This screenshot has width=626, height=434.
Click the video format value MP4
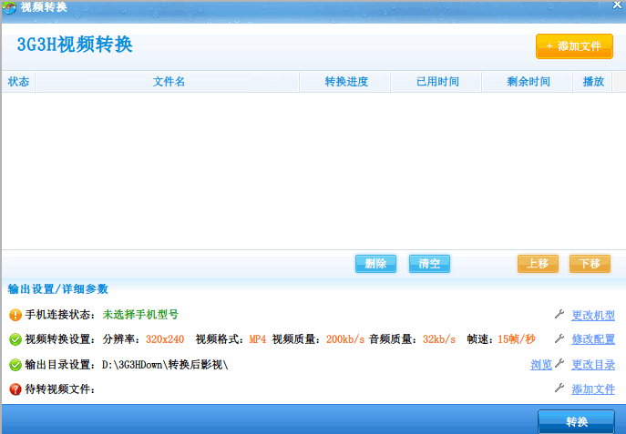[258, 339]
